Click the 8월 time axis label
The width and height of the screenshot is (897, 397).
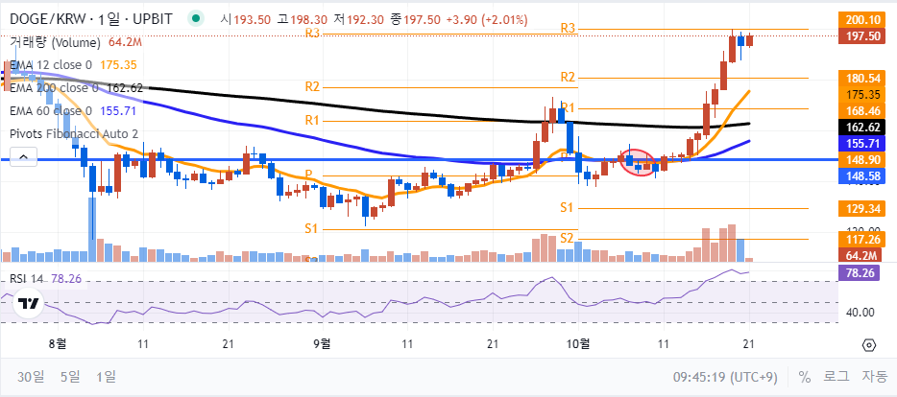click(x=58, y=344)
